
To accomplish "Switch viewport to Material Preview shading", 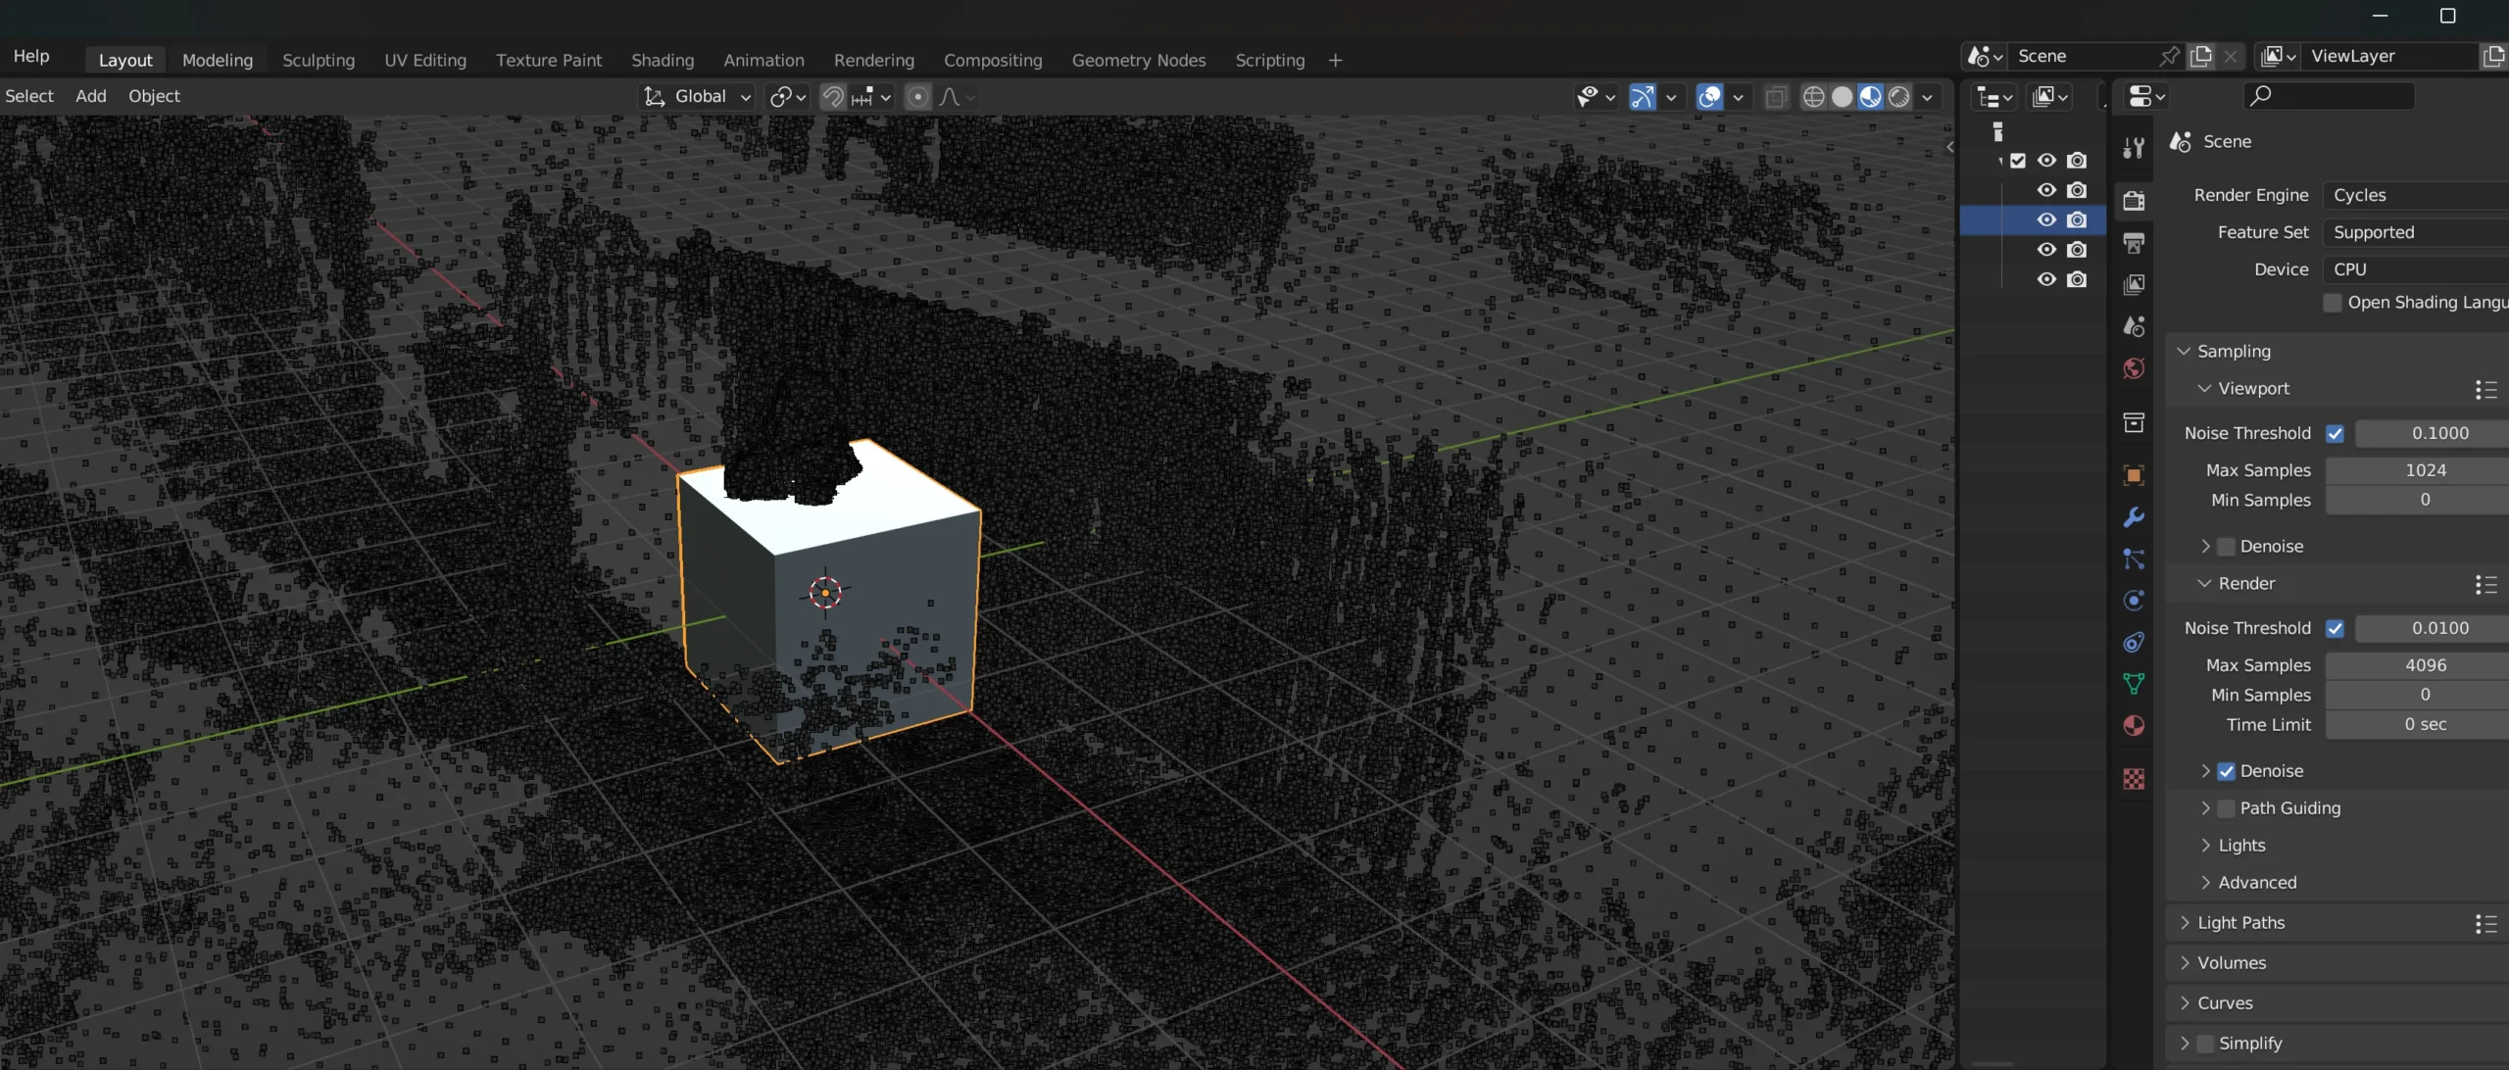I will (x=1871, y=97).
